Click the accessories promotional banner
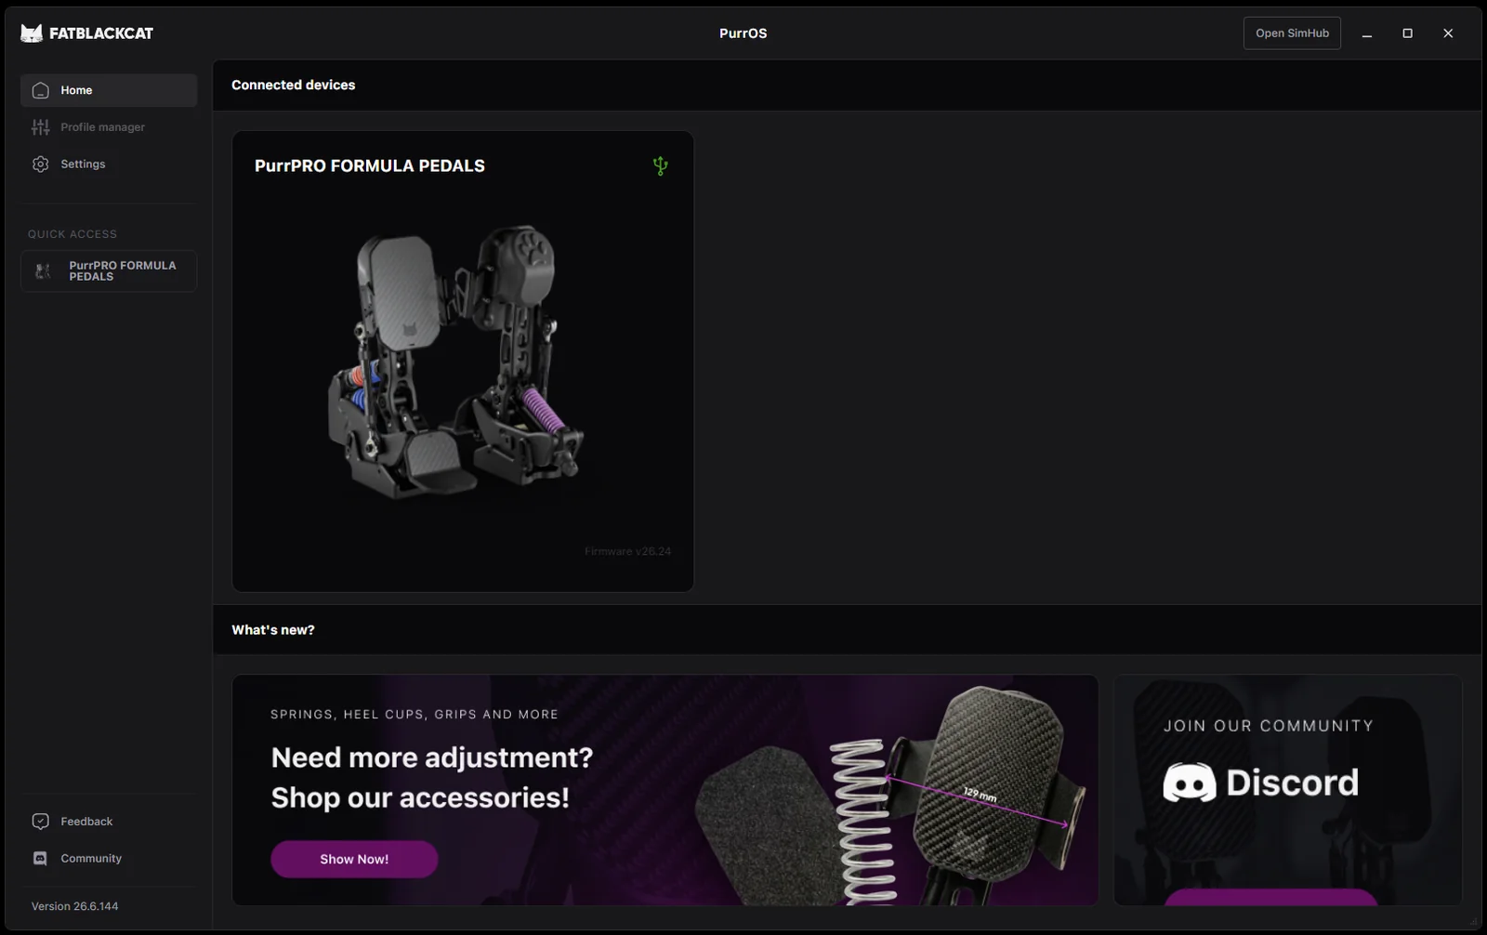The width and height of the screenshot is (1487, 935). 665,790
